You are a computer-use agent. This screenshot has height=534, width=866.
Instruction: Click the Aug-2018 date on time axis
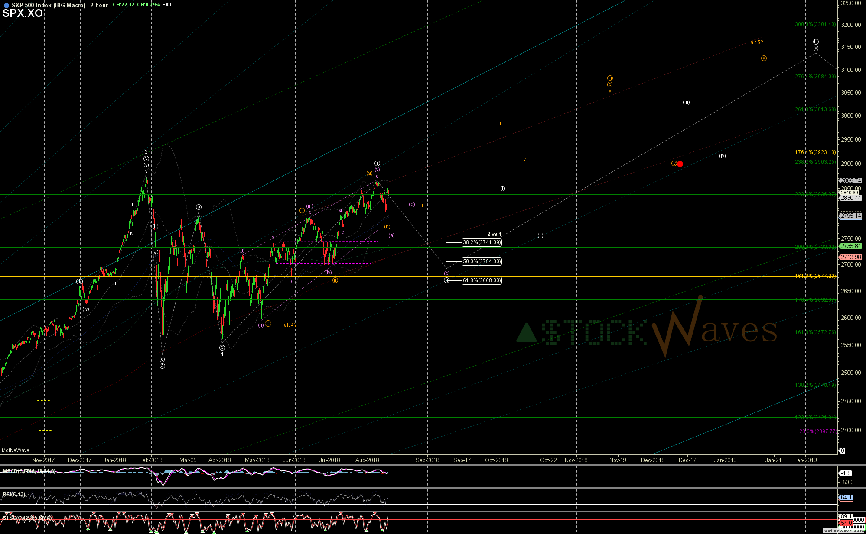point(367,460)
